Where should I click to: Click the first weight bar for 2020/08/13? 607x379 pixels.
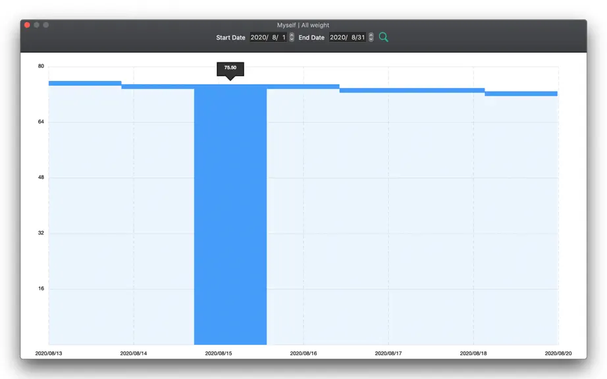[x=85, y=83]
